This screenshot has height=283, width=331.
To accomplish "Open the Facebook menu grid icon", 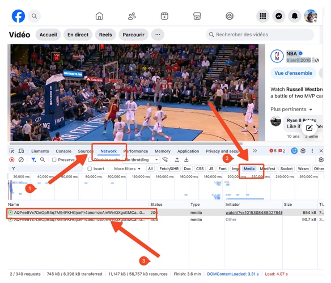I will (x=262, y=16).
